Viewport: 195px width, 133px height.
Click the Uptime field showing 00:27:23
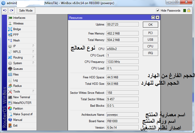pyautogui.click(x=123, y=24)
